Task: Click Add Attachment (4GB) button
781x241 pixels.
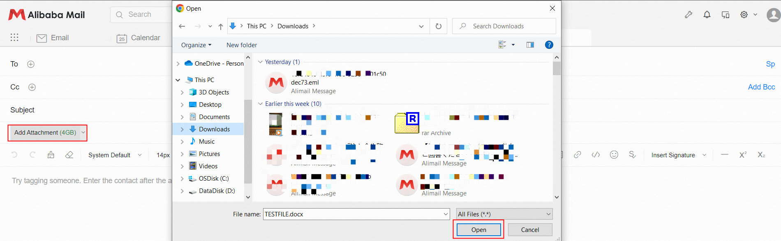Action: coord(45,133)
